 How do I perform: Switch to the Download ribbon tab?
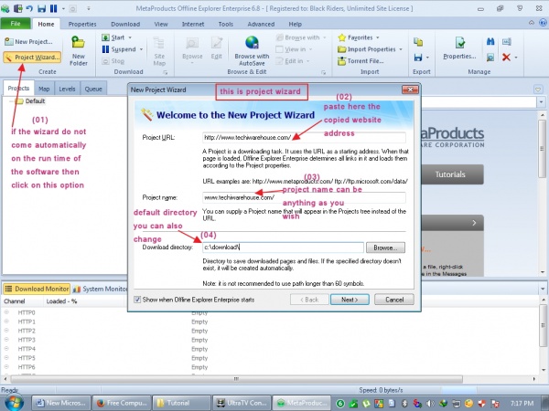(125, 24)
